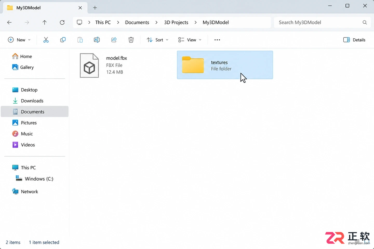Open a new tab with plus button
Image resolution: width=374 pixels, height=249 pixels.
tap(95, 8)
